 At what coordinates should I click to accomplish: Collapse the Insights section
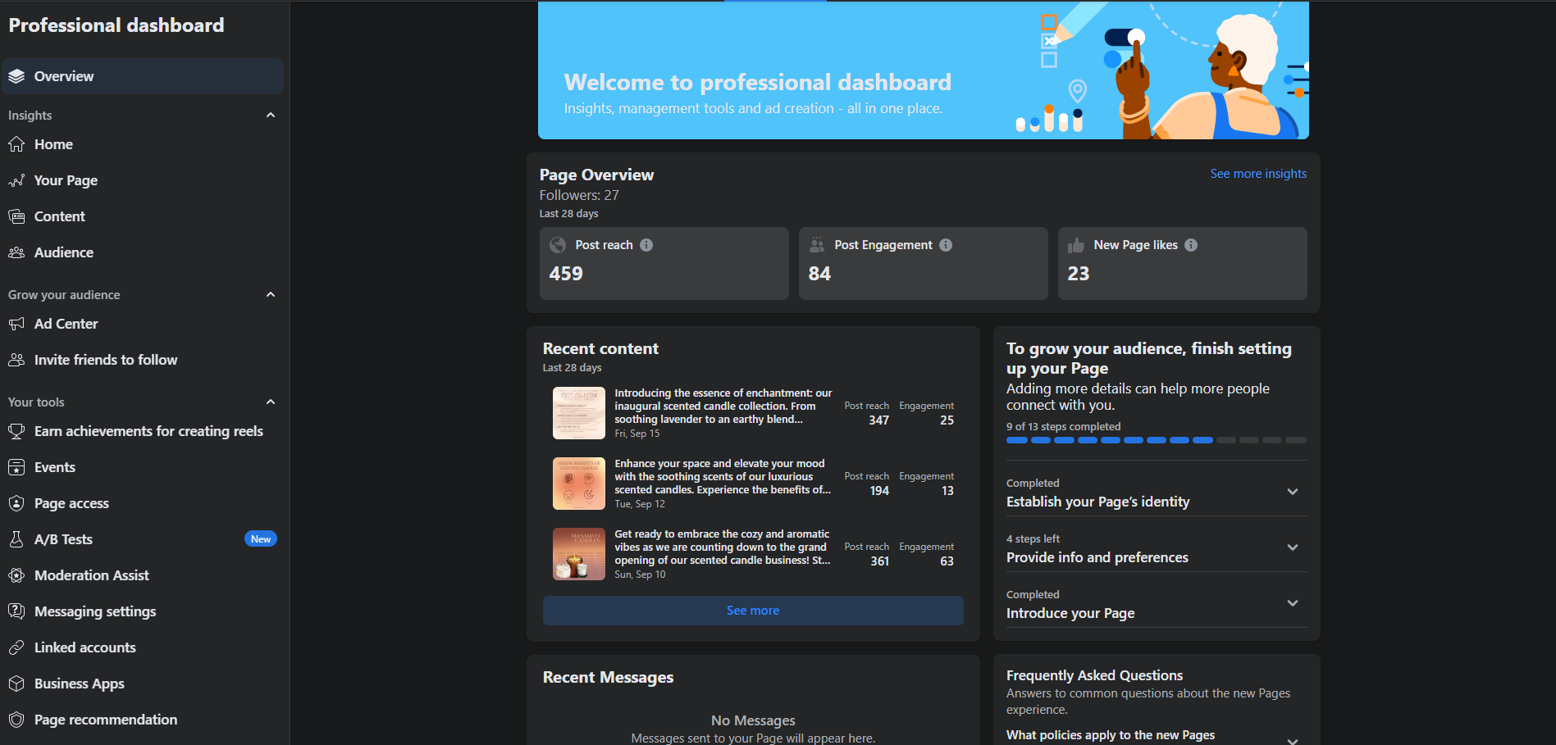click(x=271, y=116)
